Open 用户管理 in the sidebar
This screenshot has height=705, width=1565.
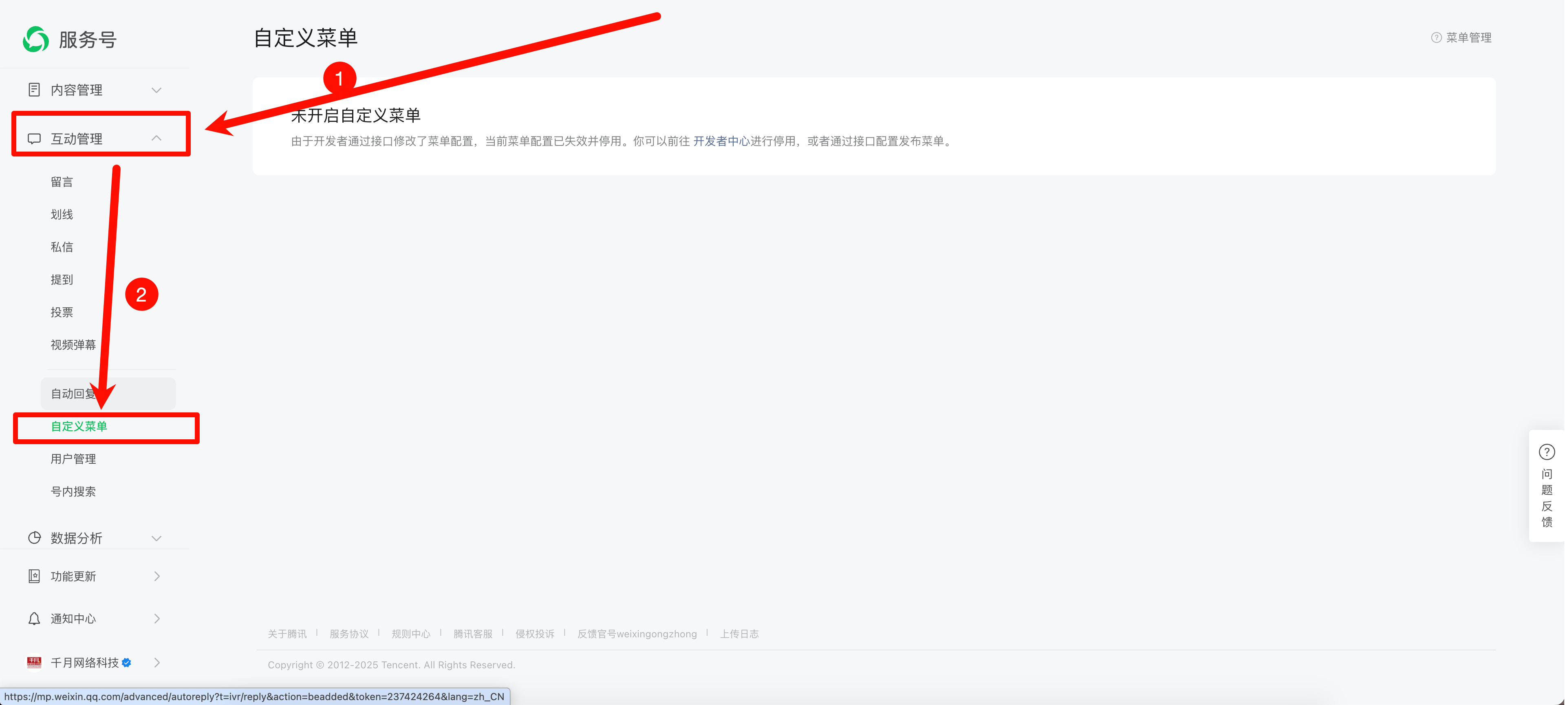pos(73,459)
